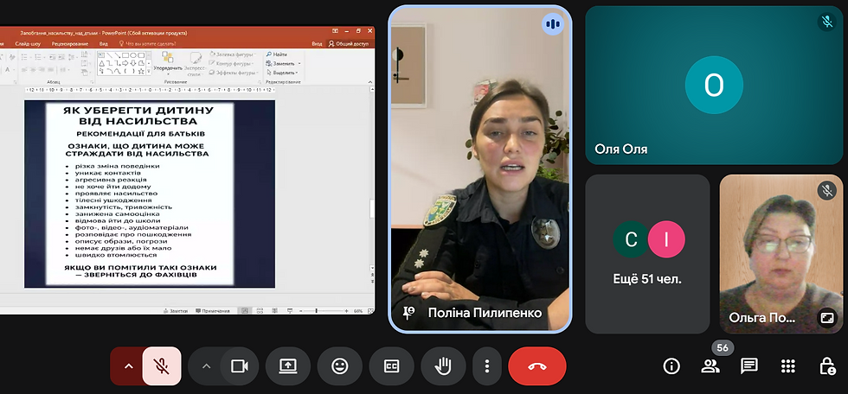Leave the call with the red button
The height and width of the screenshot is (394, 848).
[537, 366]
